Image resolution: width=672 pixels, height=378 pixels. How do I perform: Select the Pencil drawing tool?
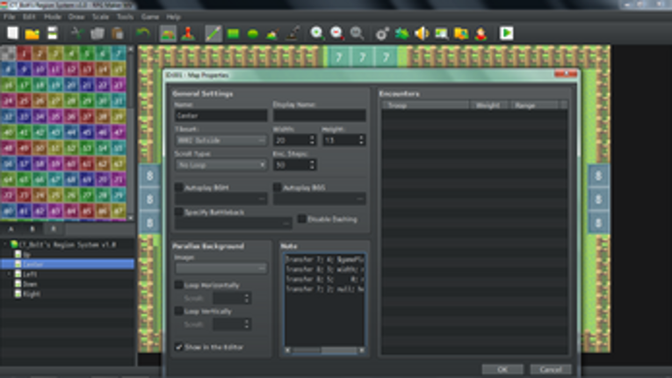click(213, 33)
